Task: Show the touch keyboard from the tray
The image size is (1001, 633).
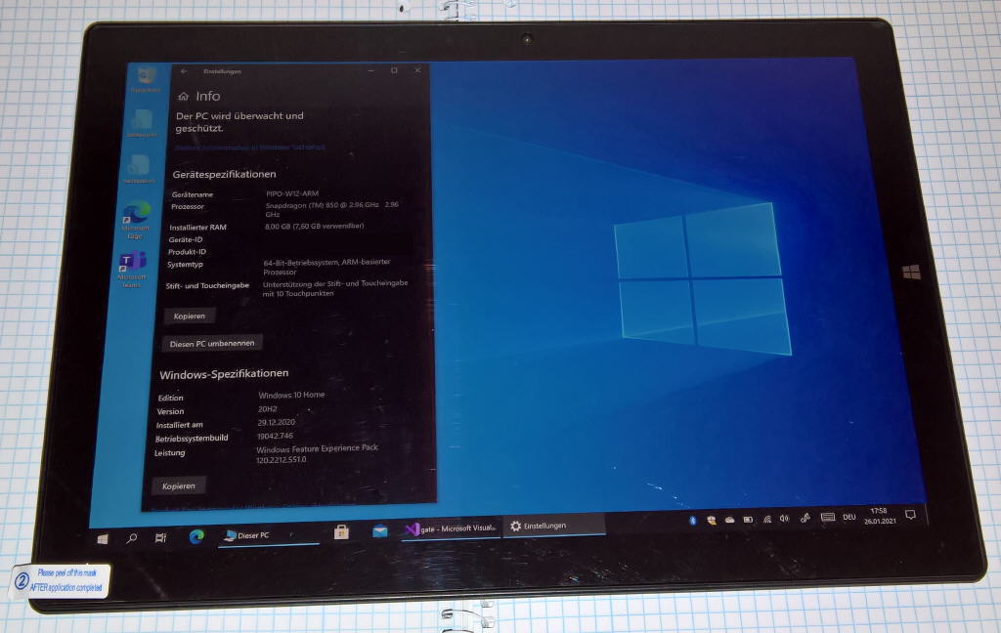Action: tap(828, 517)
